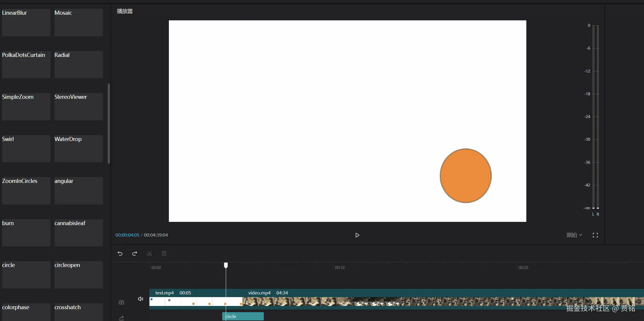Click the transitions panel scrollbar

[x=109, y=123]
